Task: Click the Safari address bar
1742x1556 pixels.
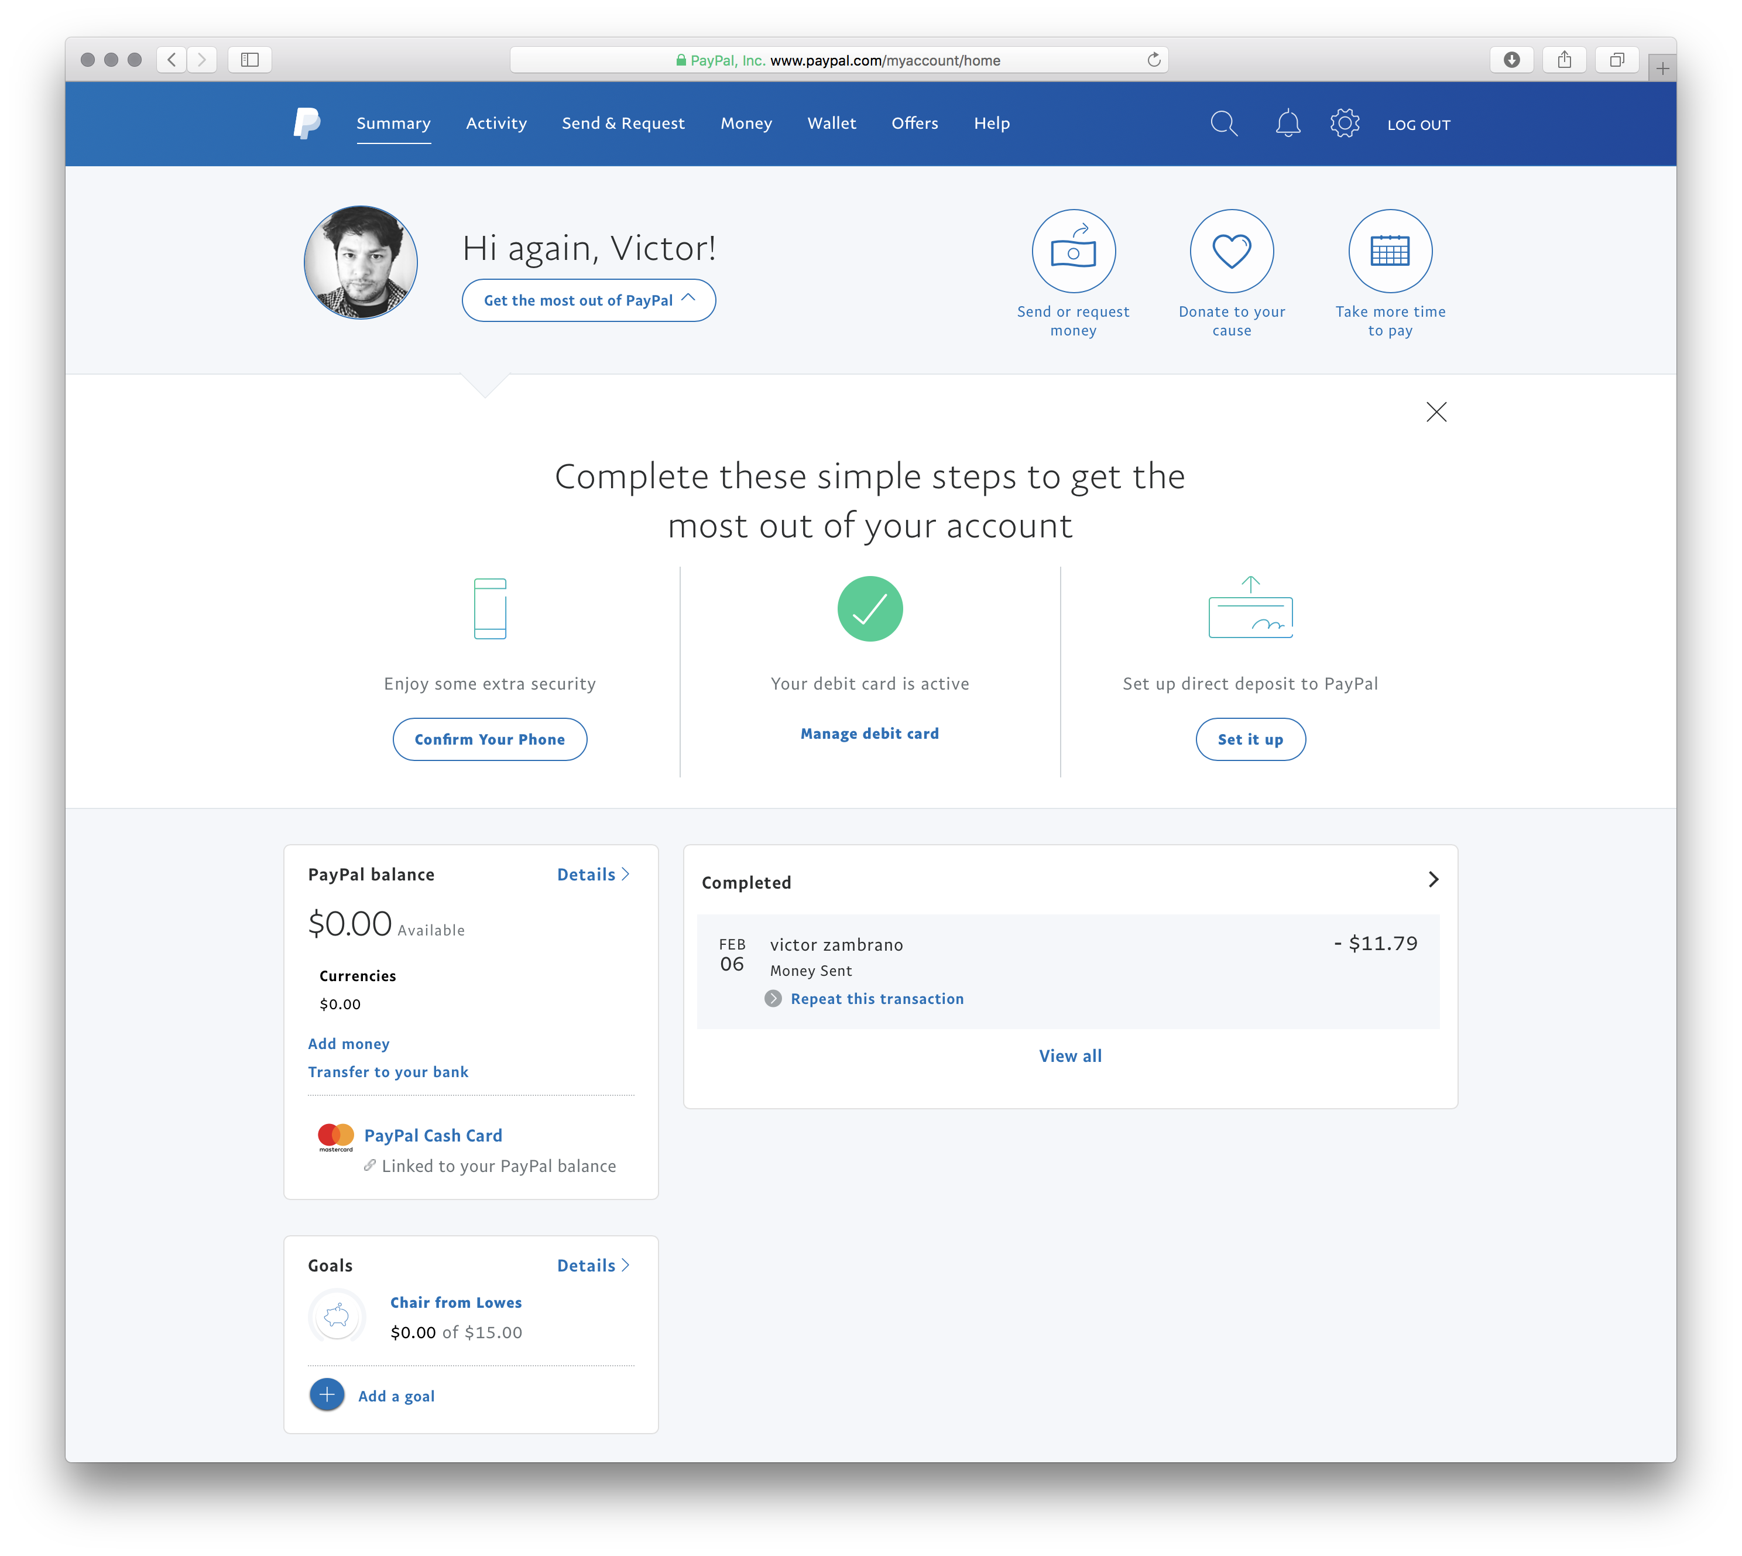Action: pyautogui.click(x=839, y=60)
